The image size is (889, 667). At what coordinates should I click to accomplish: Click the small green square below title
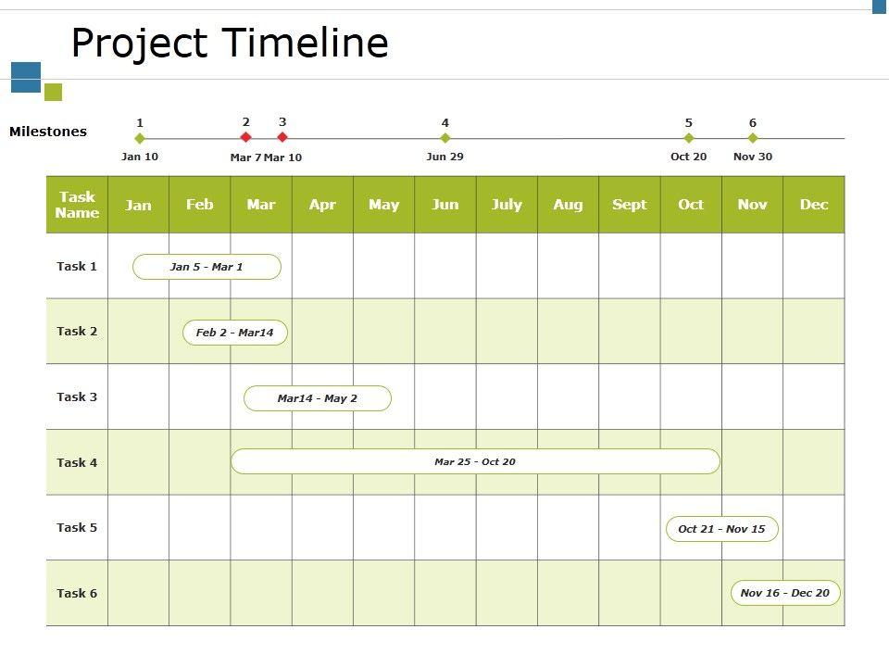[x=53, y=92]
